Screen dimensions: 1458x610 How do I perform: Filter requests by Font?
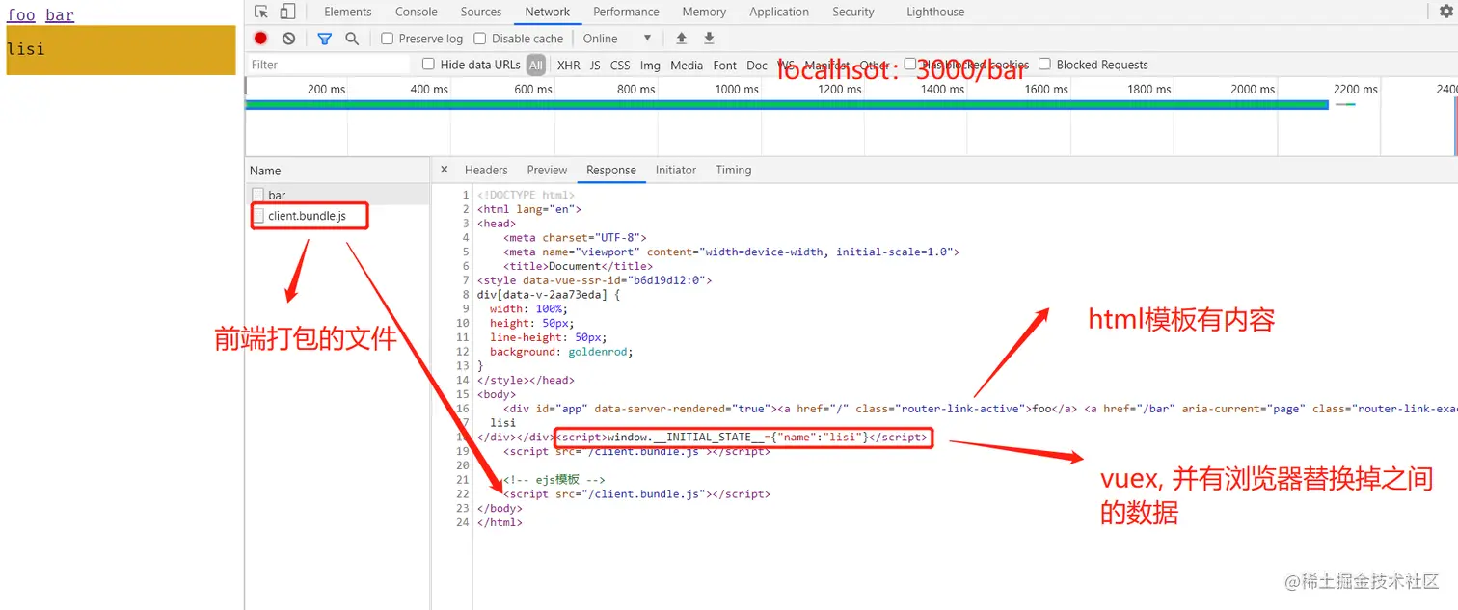(725, 65)
